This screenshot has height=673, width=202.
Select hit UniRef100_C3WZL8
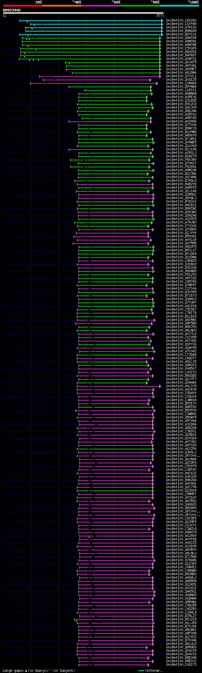(x=181, y=529)
